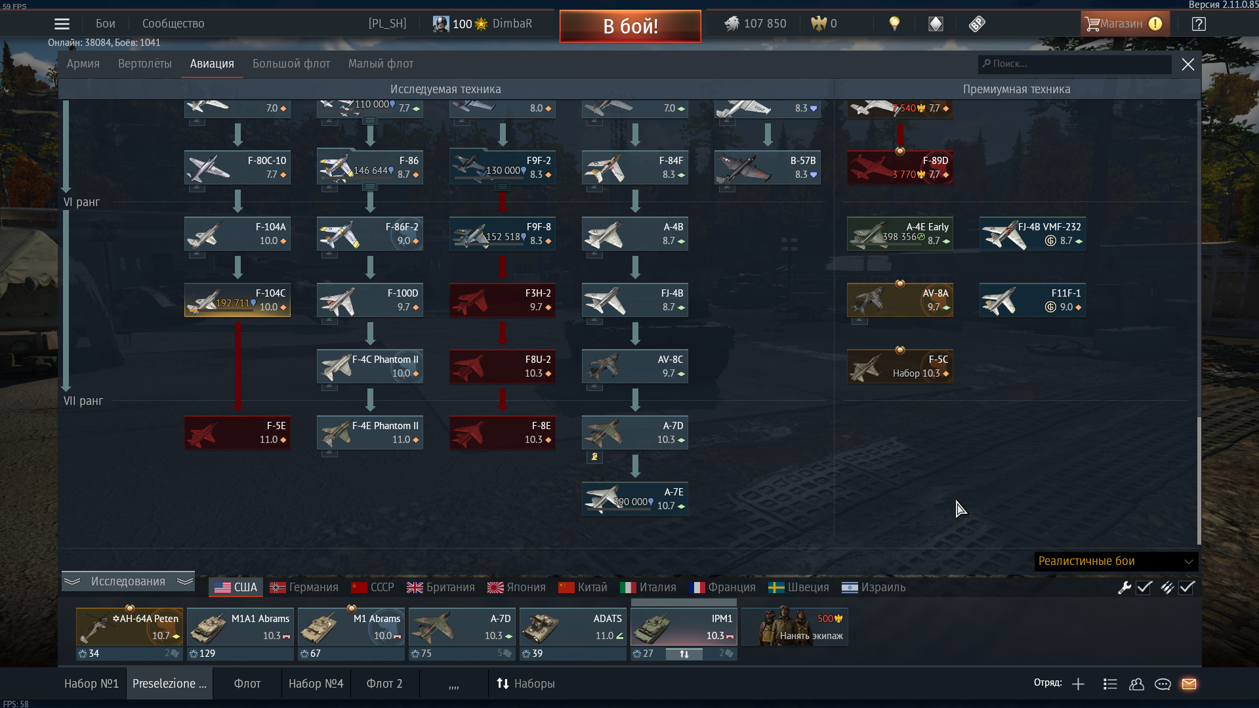Open the Наборы presets dropdown
This screenshot has width=1259, height=708.
[x=526, y=684]
